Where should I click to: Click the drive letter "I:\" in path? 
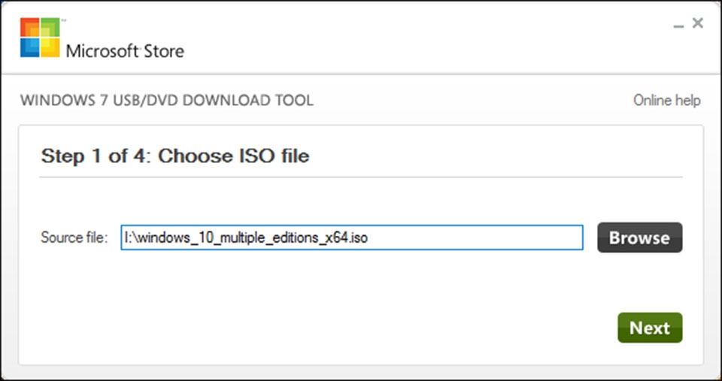click(130, 238)
